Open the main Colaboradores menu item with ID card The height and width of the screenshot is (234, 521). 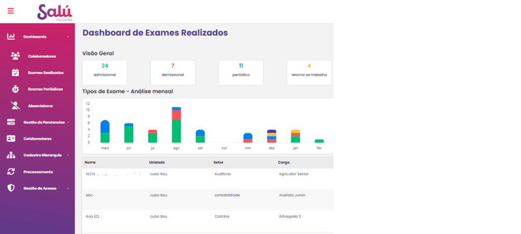(37, 138)
